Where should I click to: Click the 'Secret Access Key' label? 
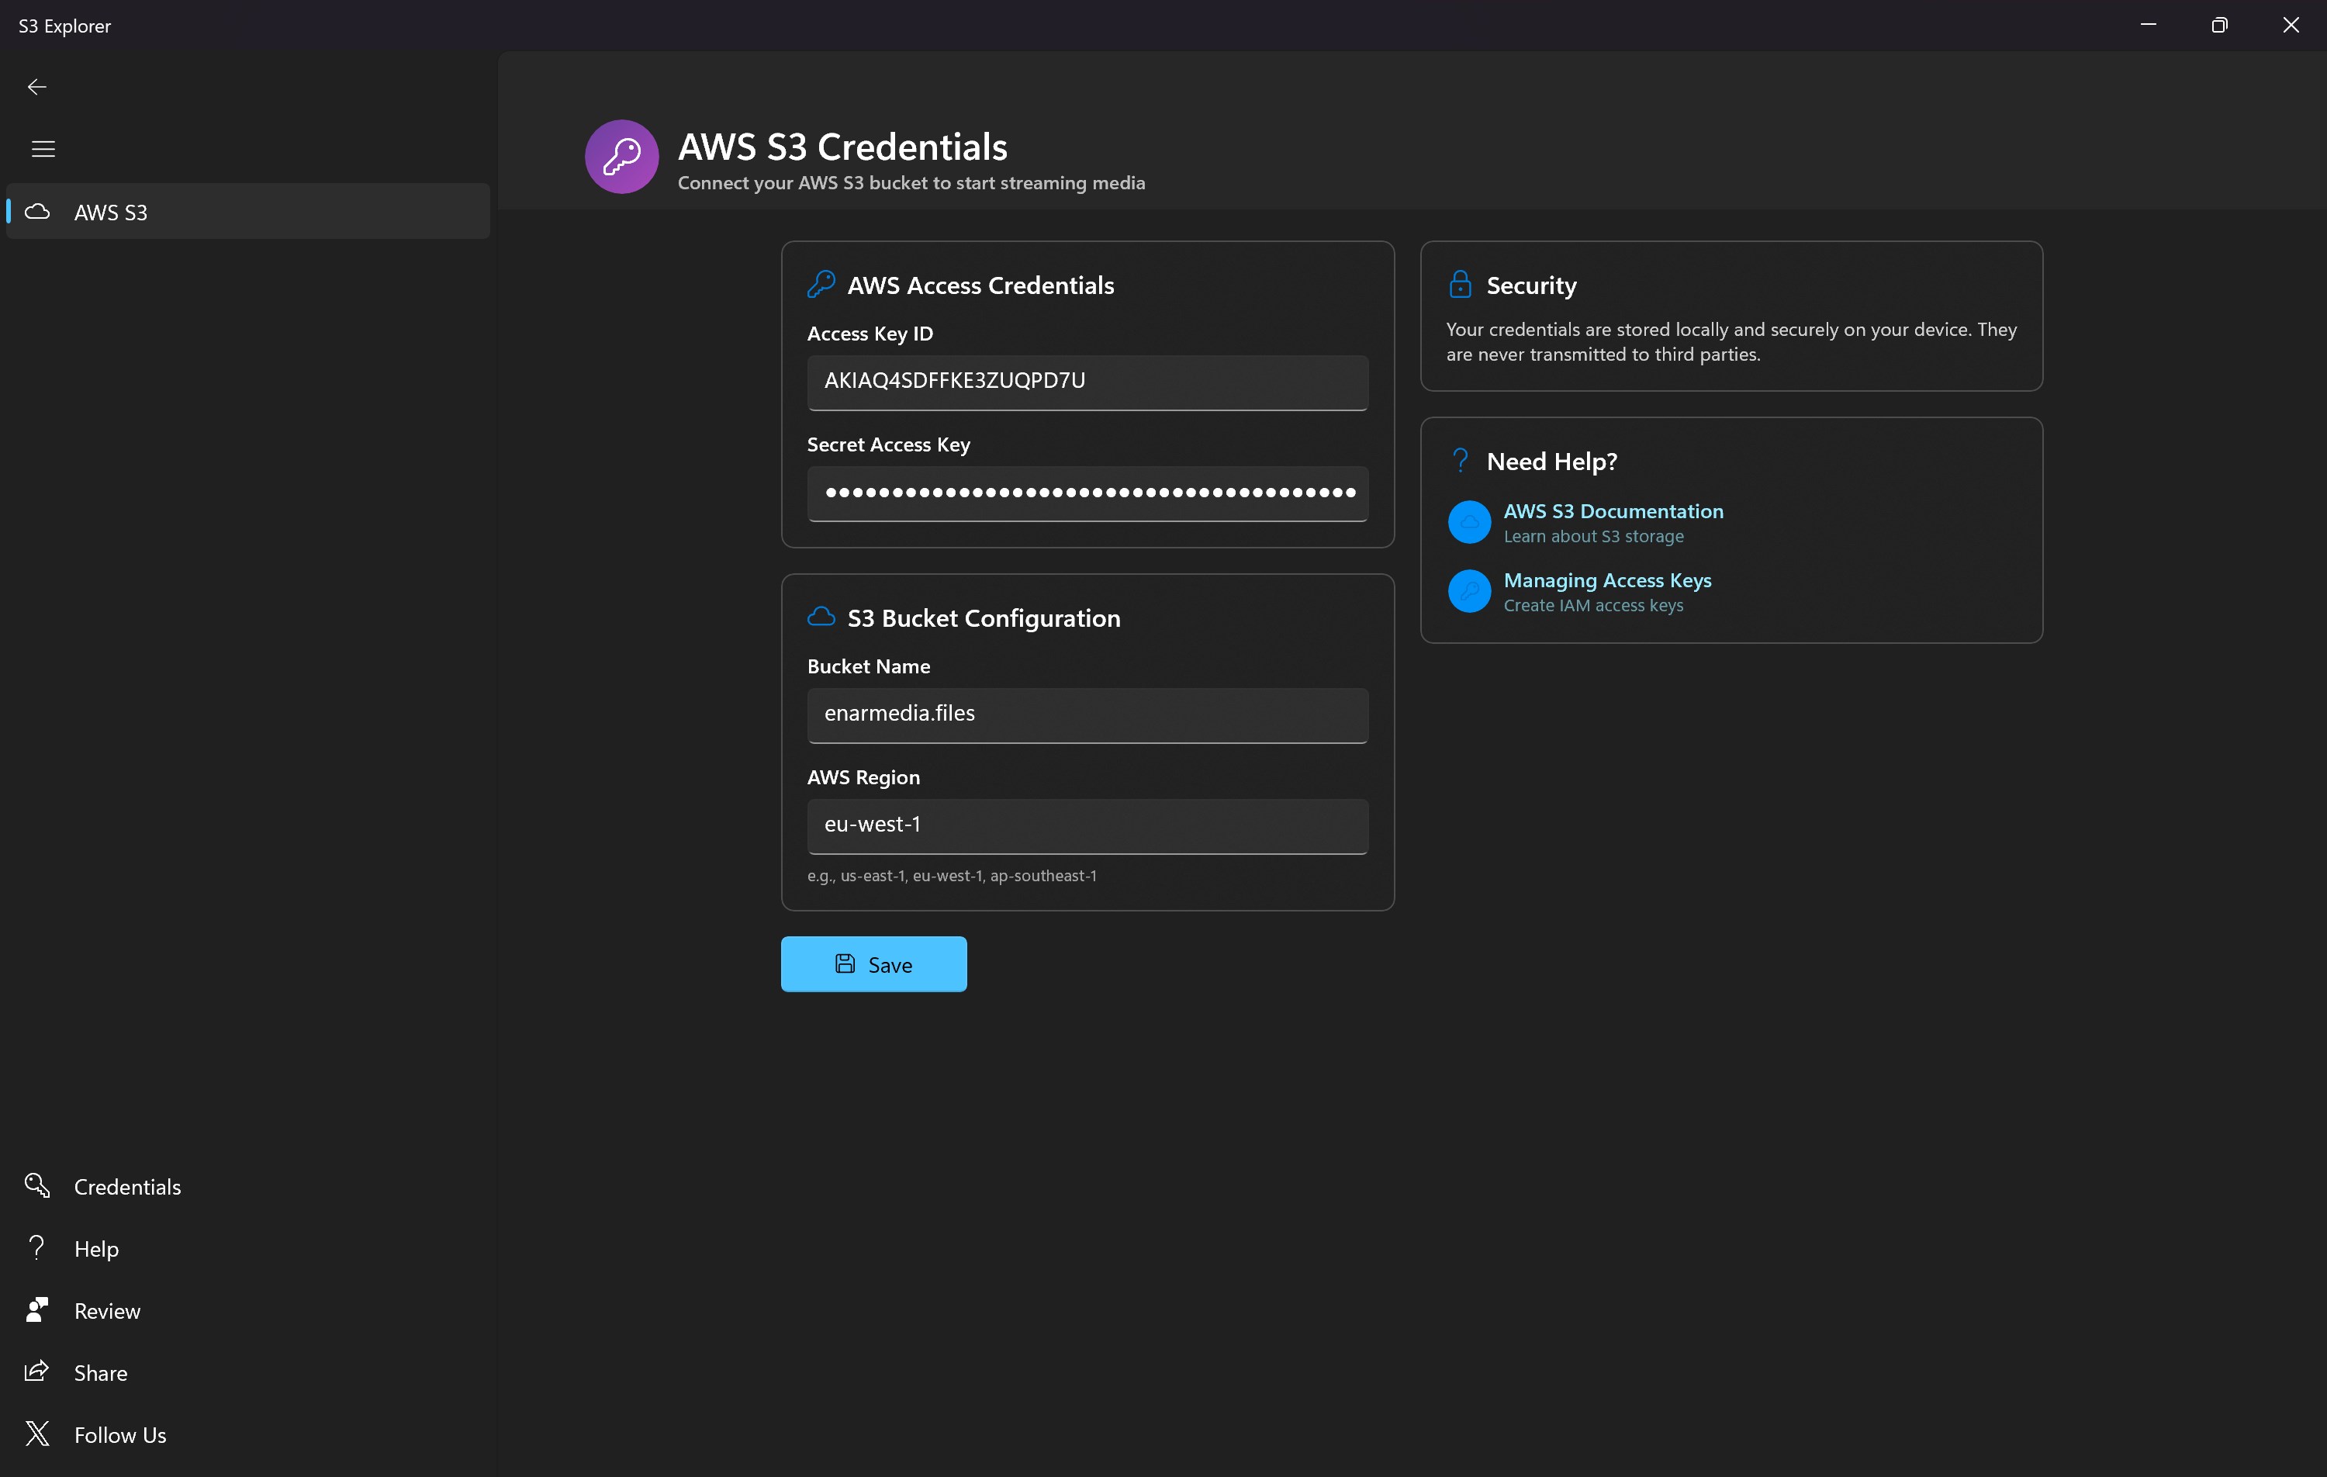tap(888, 444)
